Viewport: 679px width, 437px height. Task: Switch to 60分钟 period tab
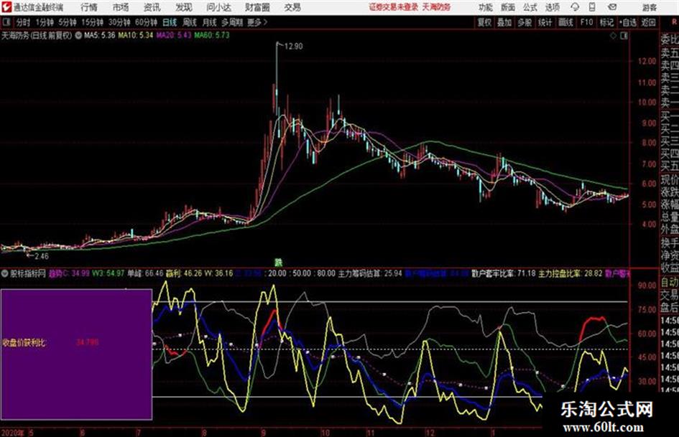click(x=146, y=22)
